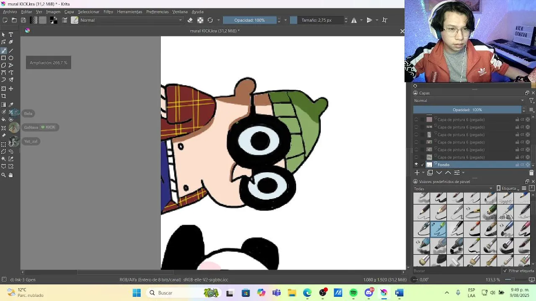Select the Zoom magnifier tool
The image size is (536, 301).
click(4, 175)
